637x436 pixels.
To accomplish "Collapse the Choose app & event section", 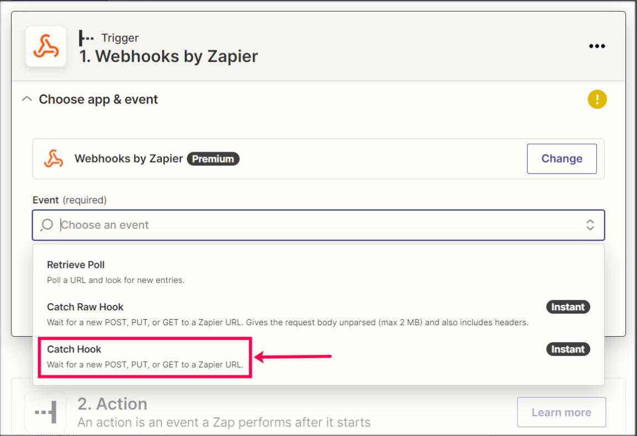I will click(27, 99).
